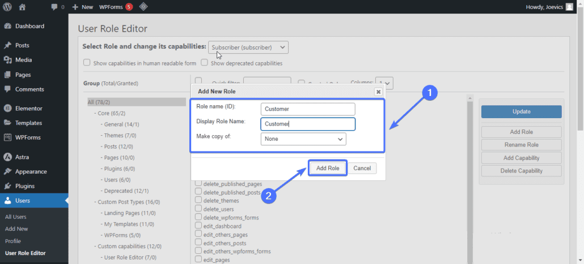
Task: Open Joevics user avatar
Action: click(x=569, y=7)
